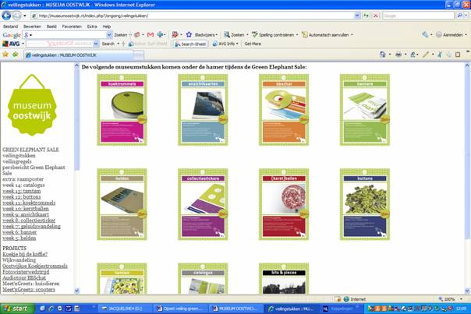Click the new blank tab button

(x=139, y=55)
